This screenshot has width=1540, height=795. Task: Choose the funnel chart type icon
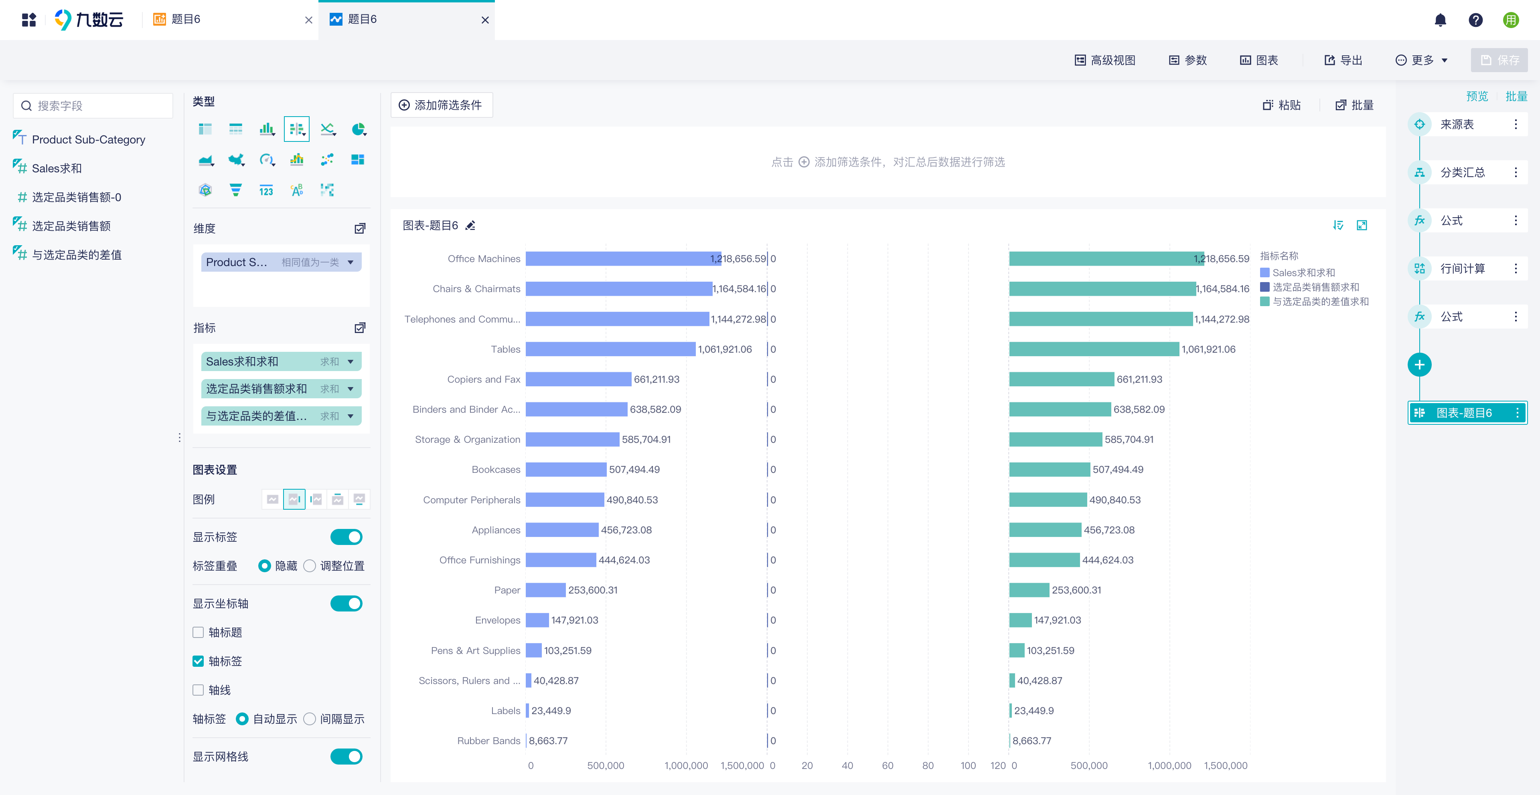235,190
